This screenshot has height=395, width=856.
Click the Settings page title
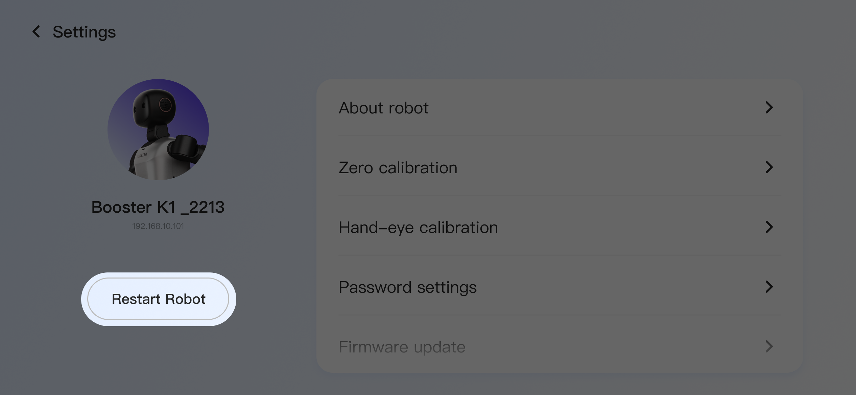(x=84, y=32)
